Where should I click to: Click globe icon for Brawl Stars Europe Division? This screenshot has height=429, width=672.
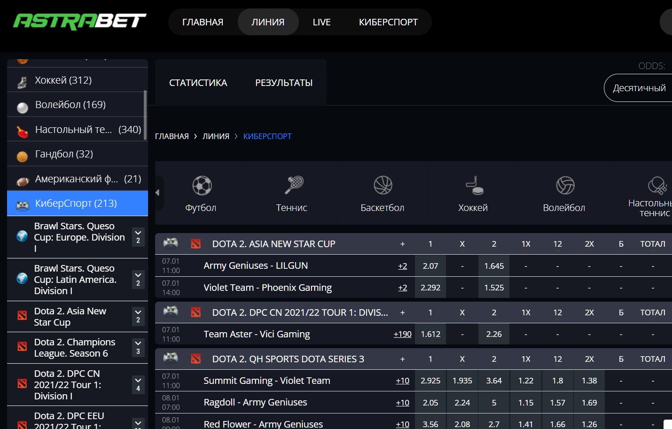(x=22, y=236)
